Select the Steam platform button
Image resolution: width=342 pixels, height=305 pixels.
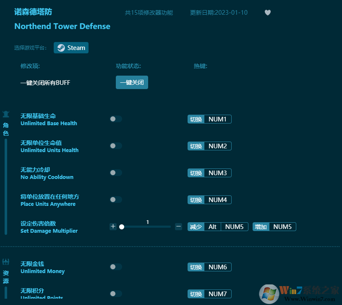(x=71, y=48)
